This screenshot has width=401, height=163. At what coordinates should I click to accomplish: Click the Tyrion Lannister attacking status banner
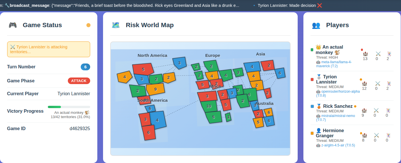pyautogui.click(x=49, y=49)
